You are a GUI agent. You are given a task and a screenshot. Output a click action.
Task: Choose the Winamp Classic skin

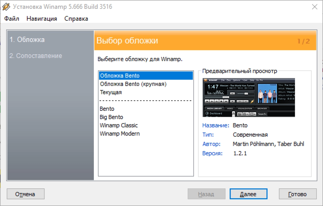point(146,125)
